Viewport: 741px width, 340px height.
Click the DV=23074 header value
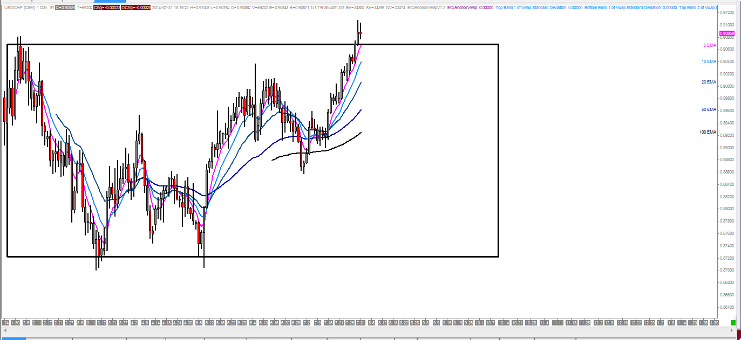pos(395,8)
